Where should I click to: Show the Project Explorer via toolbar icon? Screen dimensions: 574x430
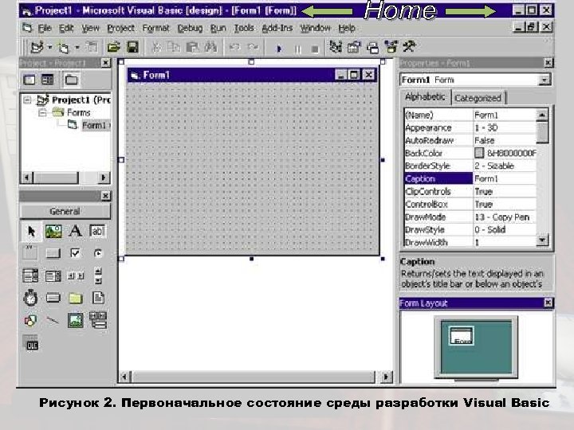pos(336,47)
